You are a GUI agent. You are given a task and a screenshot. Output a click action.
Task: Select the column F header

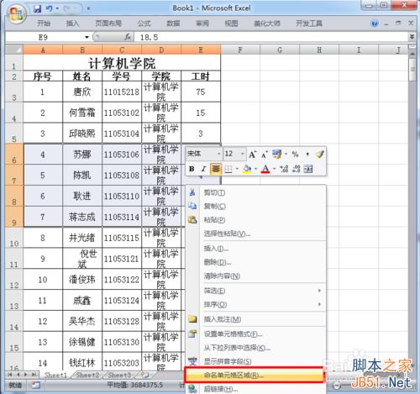pyautogui.click(x=240, y=50)
